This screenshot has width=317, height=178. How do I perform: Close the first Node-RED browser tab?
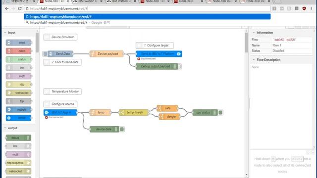67,1
